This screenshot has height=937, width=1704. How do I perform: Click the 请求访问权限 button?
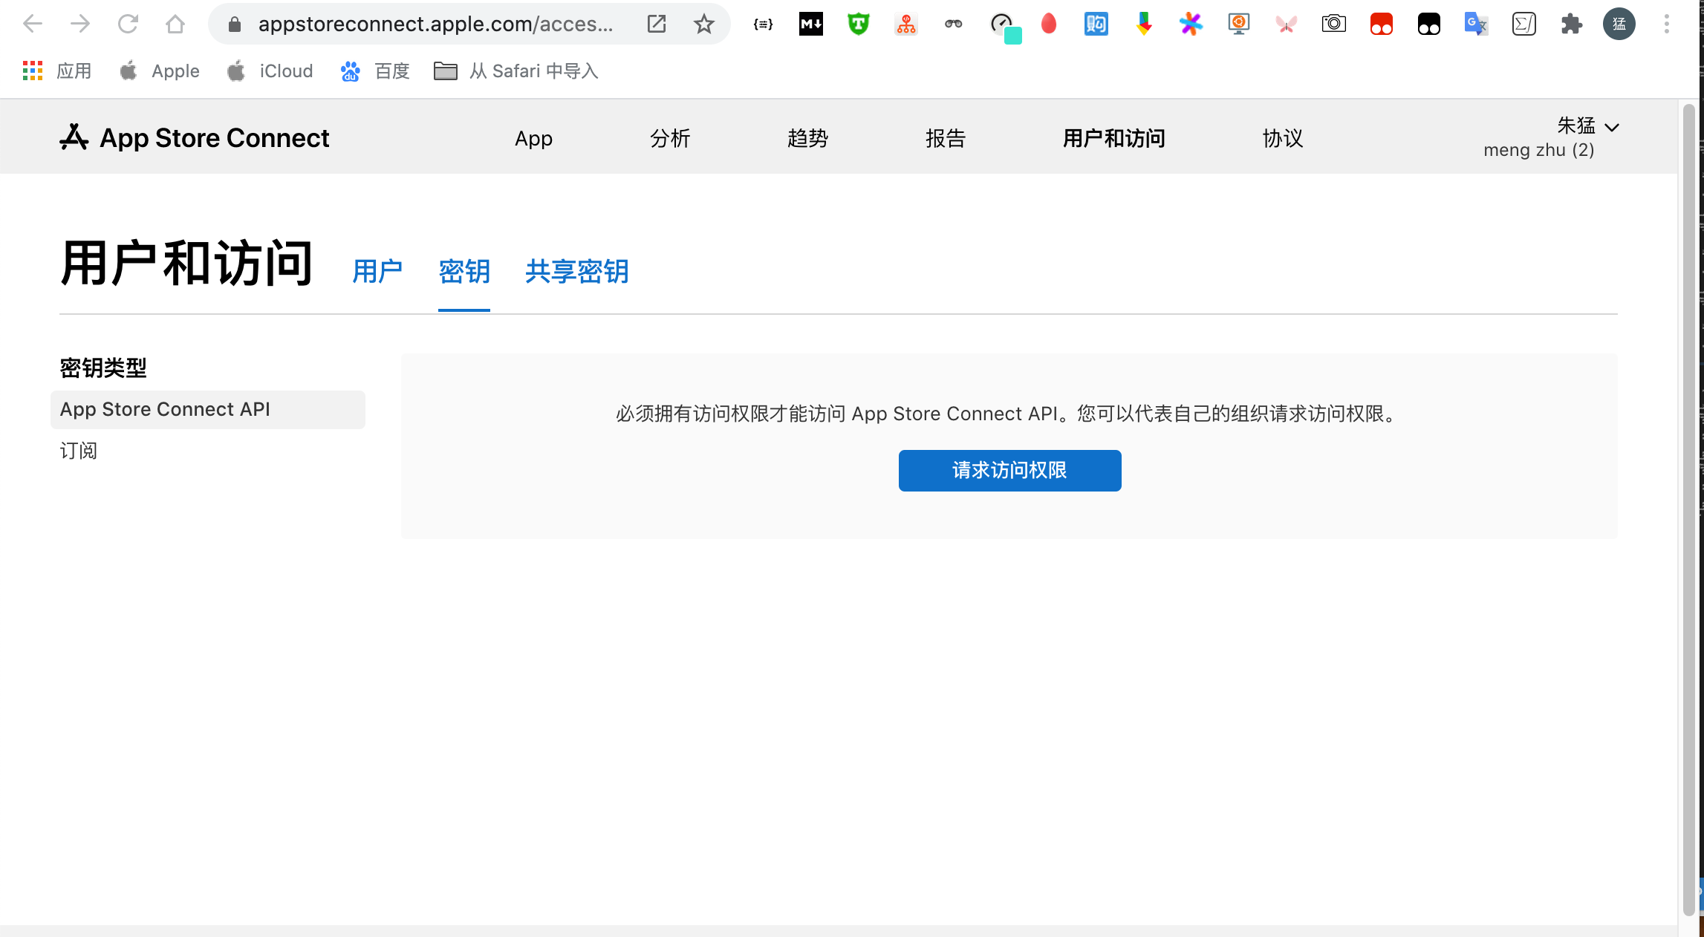point(1009,471)
